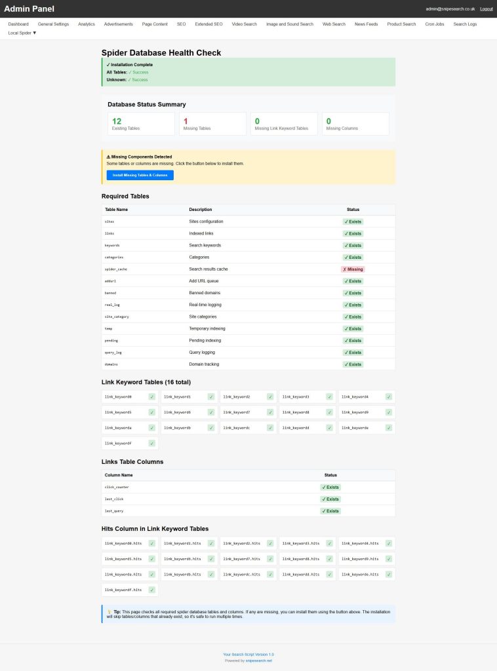497x671 pixels.
Task: Click the Exists badge for click_counter column
Action: tap(330, 488)
